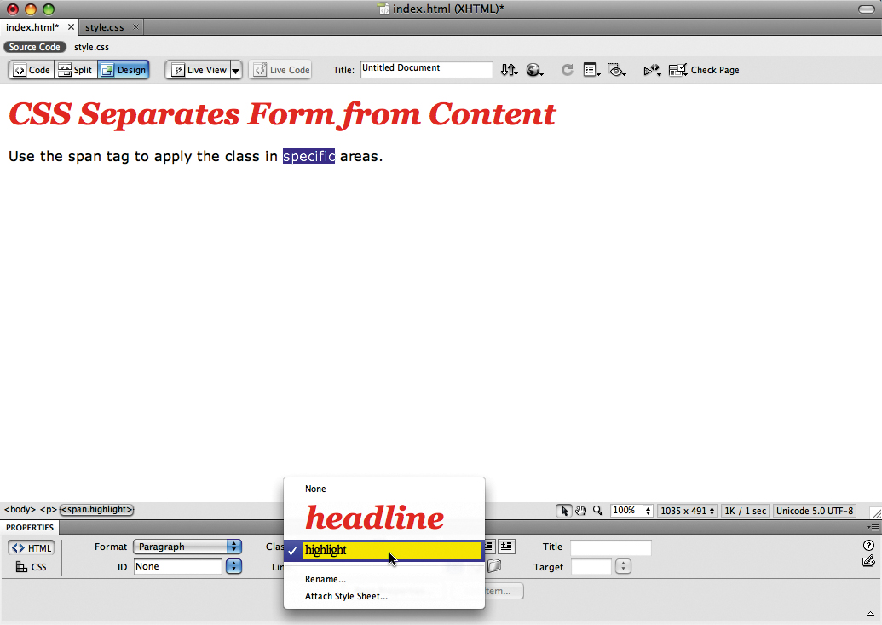Open the File Management icon
Viewport: 882px width, 625px height.
click(509, 70)
